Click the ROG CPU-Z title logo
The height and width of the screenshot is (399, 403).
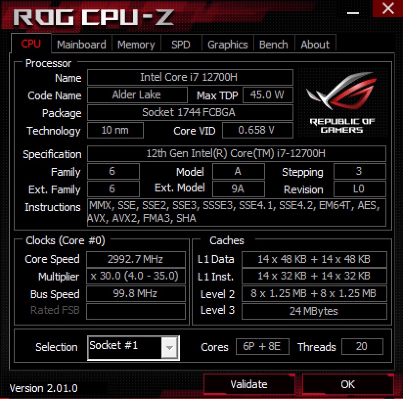[94, 18]
